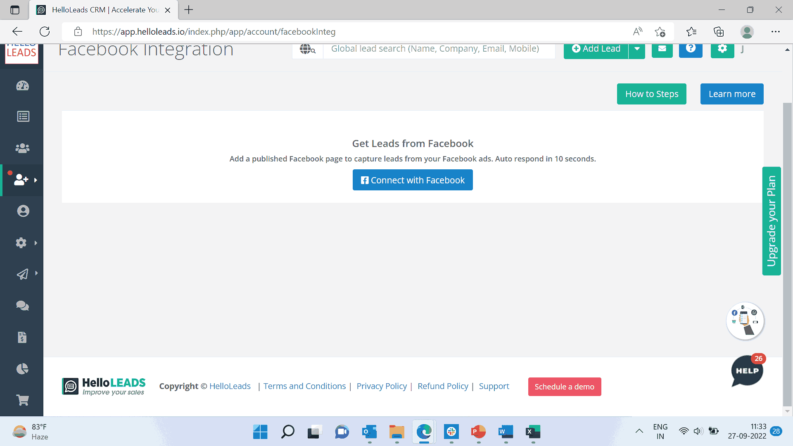
Task: Open the lists icon in sidebar
Action: pyautogui.click(x=23, y=116)
